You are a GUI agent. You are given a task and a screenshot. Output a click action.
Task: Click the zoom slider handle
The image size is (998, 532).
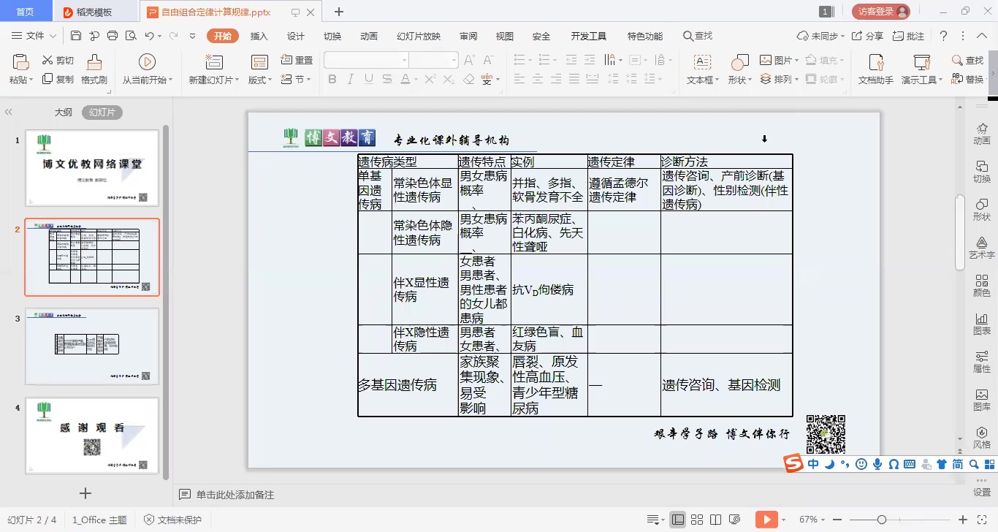tap(882, 520)
